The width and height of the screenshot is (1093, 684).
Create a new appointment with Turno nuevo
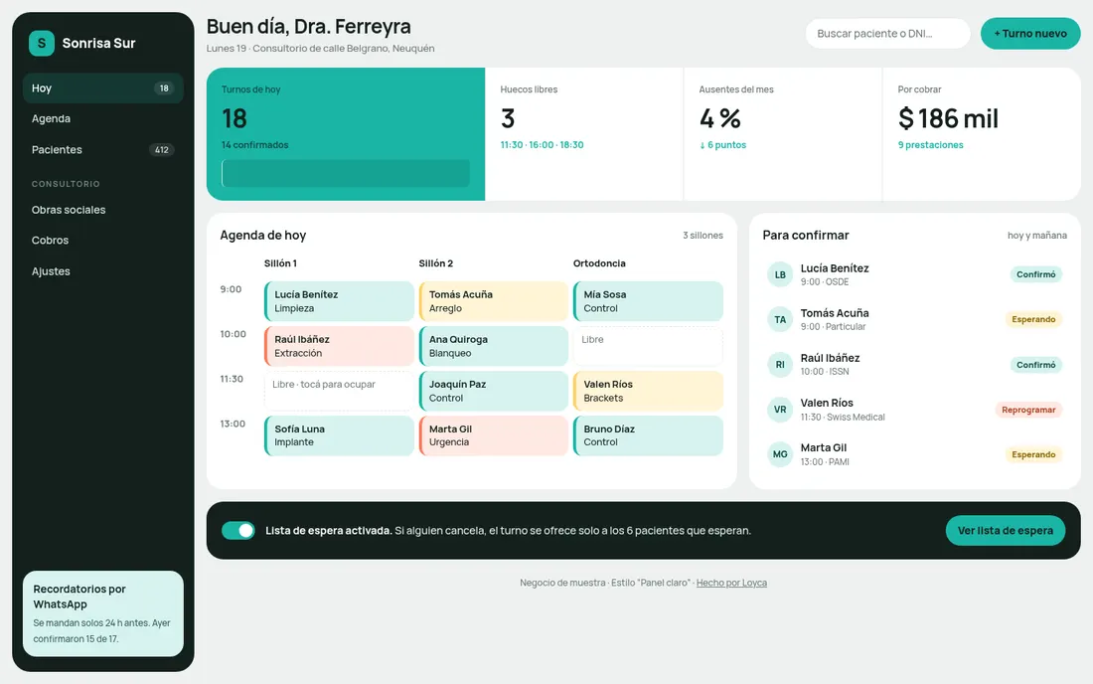1030,34
